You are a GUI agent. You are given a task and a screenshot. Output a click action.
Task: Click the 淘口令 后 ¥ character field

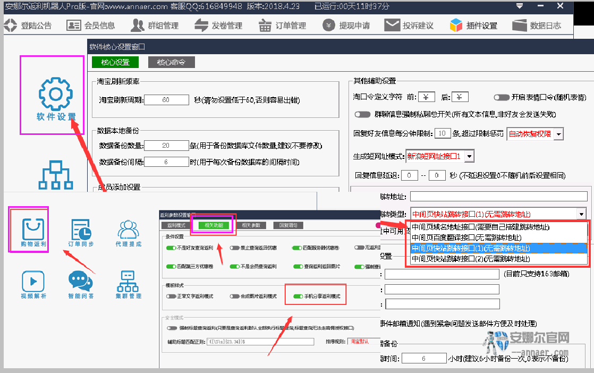point(460,97)
